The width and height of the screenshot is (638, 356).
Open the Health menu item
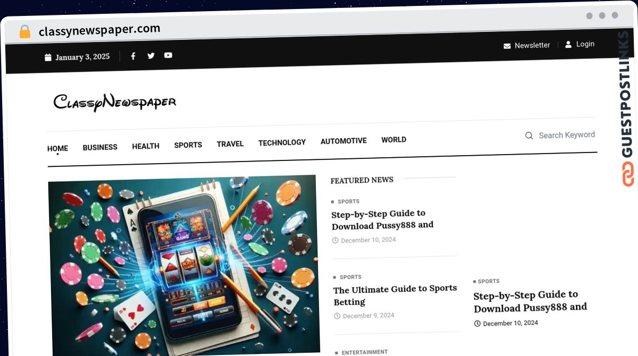pyautogui.click(x=146, y=146)
